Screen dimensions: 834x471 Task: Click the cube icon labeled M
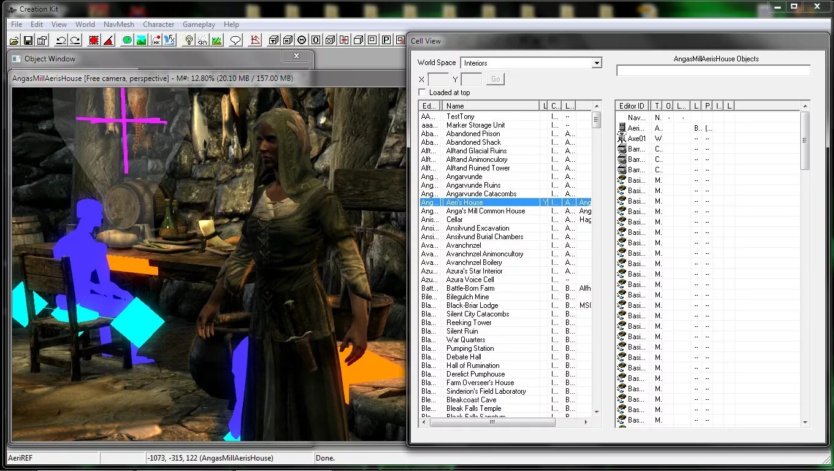(x=288, y=40)
